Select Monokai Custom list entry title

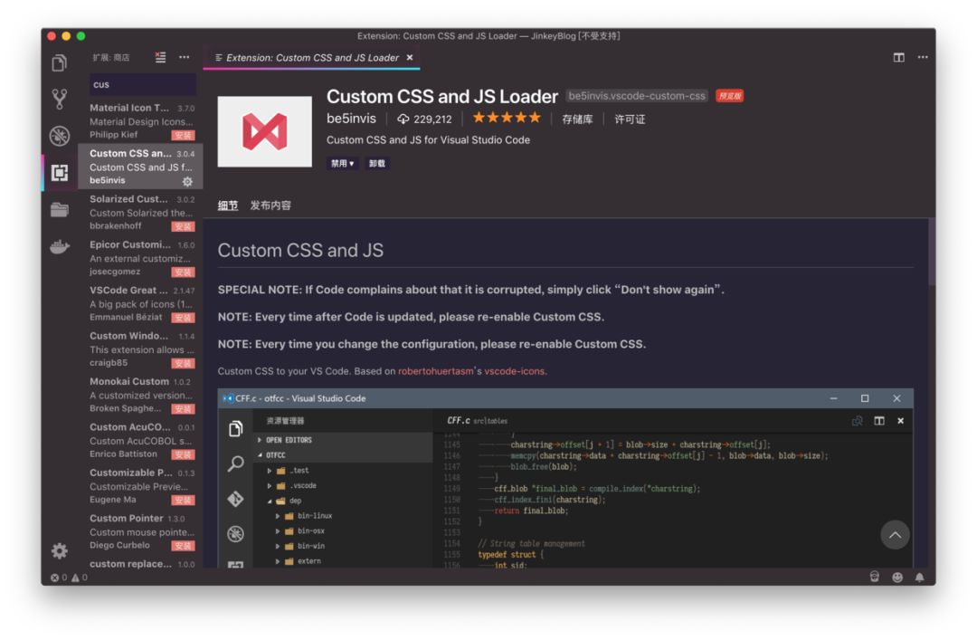129,381
